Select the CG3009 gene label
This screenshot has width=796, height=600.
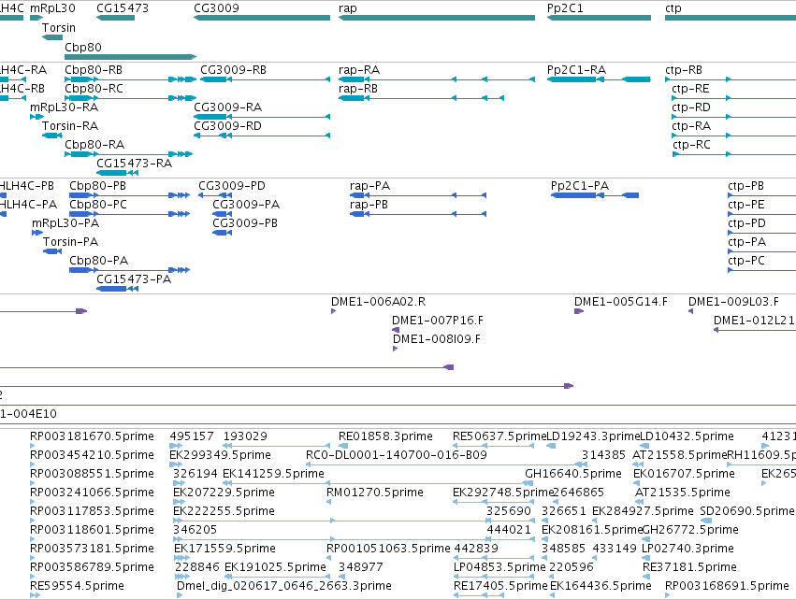[x=216, y=8]
